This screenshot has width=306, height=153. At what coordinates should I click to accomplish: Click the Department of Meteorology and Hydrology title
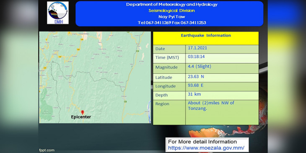pyautogui.click(x=172, y=5)
